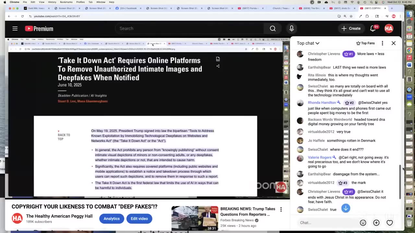Click the search magnifier button
415x233 pixels.
[273, 28]
